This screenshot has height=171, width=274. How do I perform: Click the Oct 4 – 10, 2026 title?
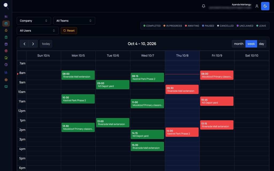[142, 44]
